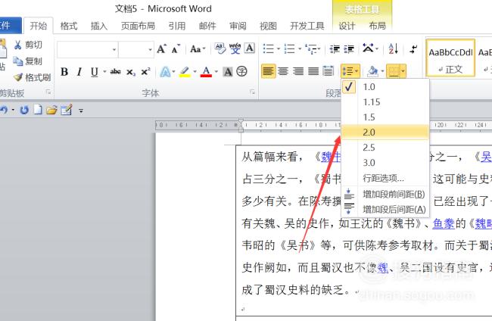Justify the paragraph text
Viewport: 492px width, 321px height.
pos(313,71)
